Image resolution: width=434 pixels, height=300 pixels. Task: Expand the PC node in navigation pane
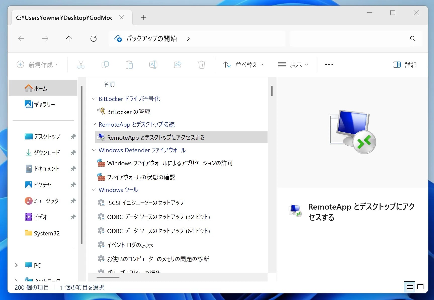17,265
